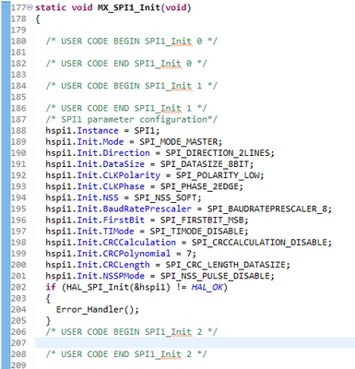Click the USER CODE END SPI1_Init 0 comment
The image size is (355, 369).
pos(126,64)
